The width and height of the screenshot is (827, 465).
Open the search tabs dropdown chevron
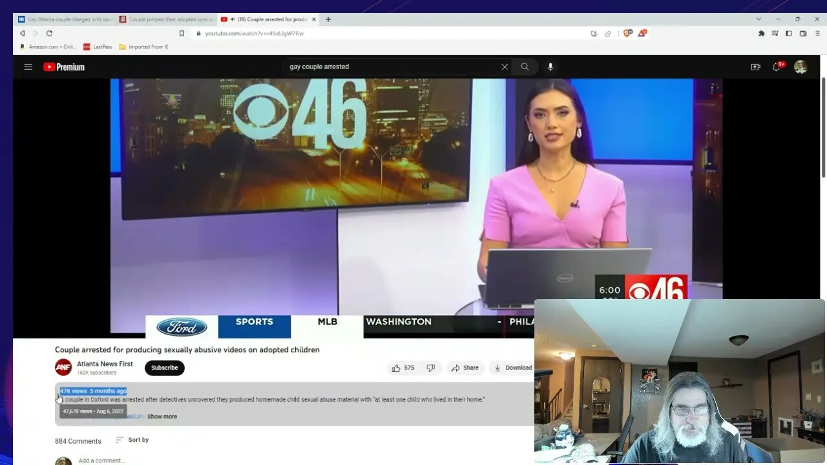coord(759,19)
